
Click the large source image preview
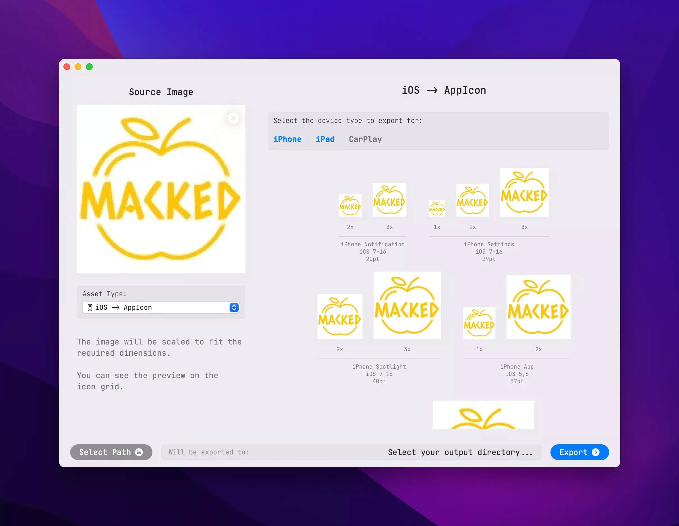tap(161, 189)
